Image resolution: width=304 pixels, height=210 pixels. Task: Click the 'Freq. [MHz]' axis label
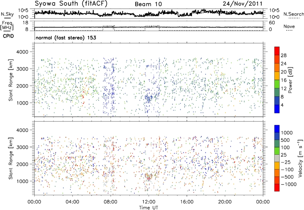pyautogui.click(x=7, y=26)
